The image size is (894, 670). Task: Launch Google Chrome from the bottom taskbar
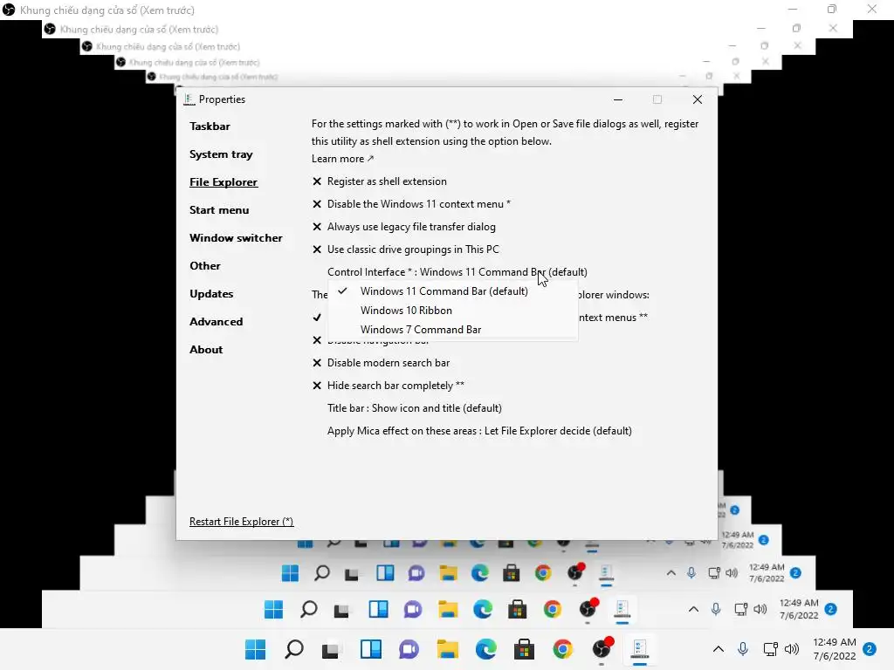pyautogui.click(x=563, y=649)
